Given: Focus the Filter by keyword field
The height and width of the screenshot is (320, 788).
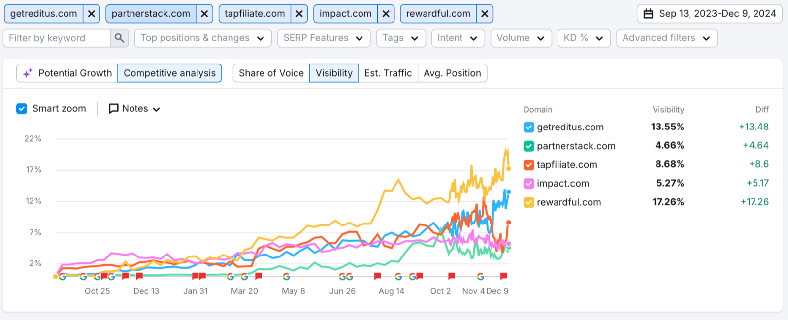Looking at the screenshot, I should click(57, 38).
